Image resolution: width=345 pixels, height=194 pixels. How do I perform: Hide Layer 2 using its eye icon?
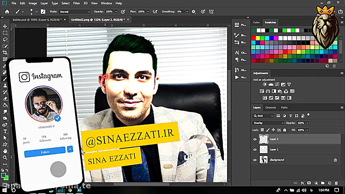255,139
